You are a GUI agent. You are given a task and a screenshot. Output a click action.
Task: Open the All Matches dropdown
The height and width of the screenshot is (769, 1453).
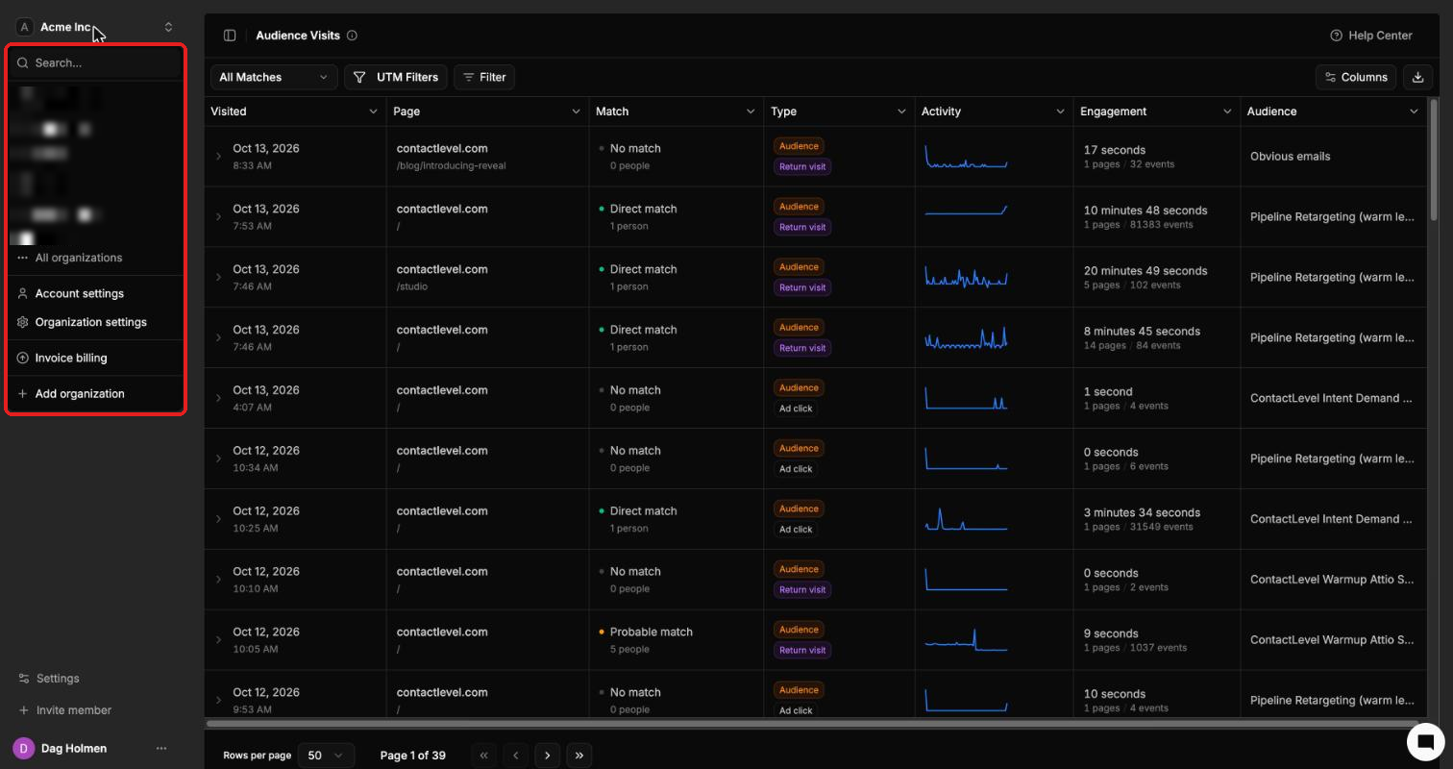tap(274, 77)
